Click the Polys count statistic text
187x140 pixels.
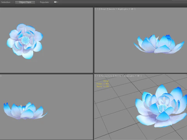tap(102, 84)
